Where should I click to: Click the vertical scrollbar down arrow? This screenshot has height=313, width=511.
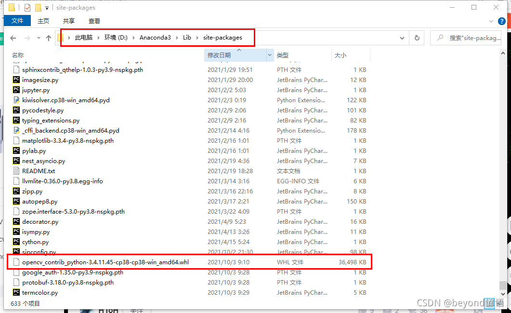503,294
